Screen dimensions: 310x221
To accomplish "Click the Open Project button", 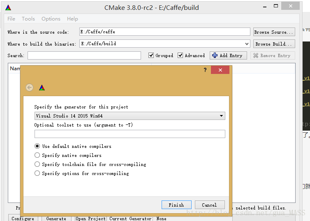I will [91, 219].
